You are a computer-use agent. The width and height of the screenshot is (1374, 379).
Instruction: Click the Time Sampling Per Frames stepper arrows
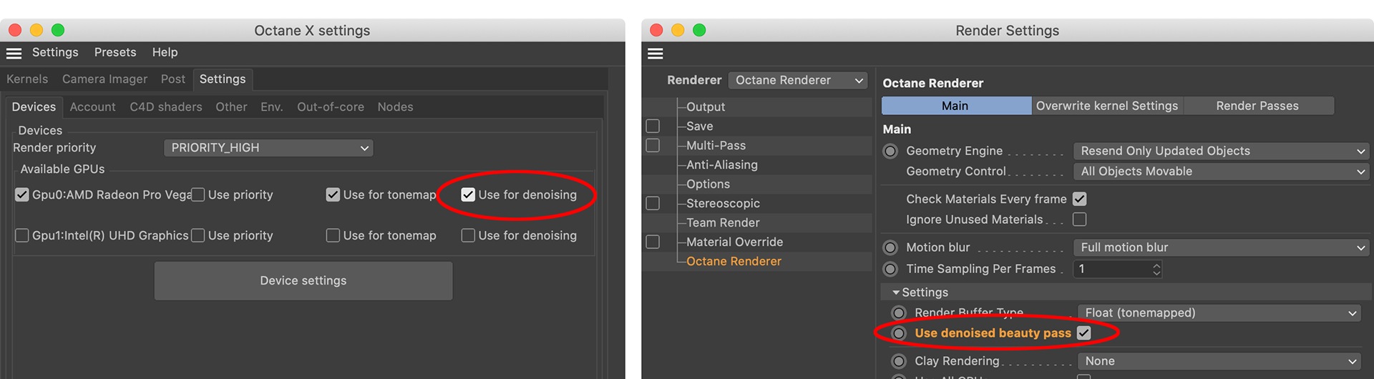coord(1156,269)
